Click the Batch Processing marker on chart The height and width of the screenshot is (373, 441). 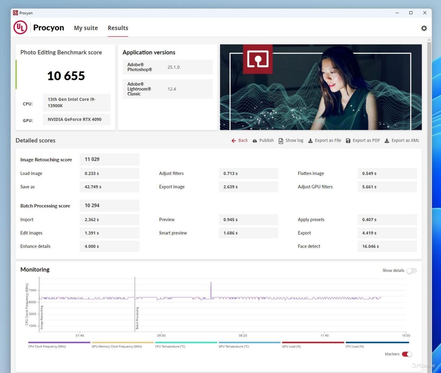(137, 317)
